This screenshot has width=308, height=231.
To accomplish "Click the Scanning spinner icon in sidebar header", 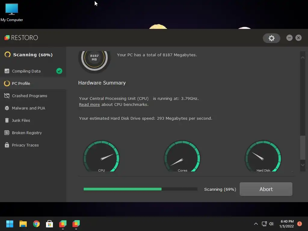I will click(x=8, y=54).
